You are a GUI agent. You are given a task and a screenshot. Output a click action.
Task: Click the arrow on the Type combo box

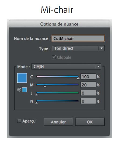point(101,48)
